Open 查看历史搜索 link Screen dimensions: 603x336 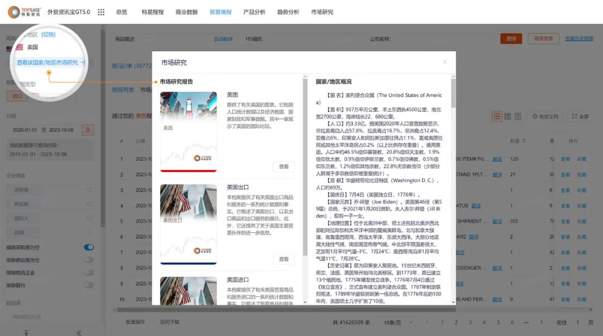click(579, 39)
